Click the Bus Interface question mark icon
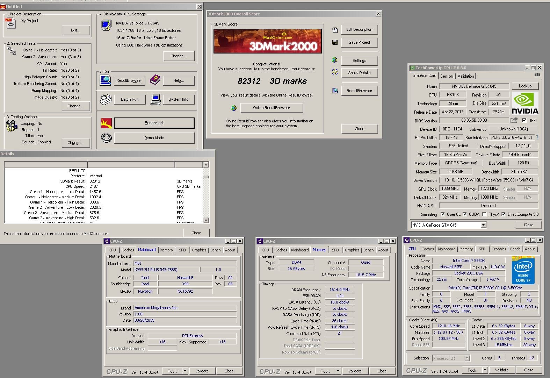Screen dimensions: 550x378 537,137
